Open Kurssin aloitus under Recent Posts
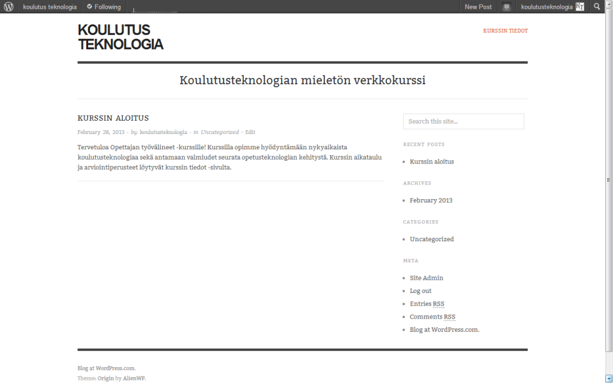The image size is (613, 383). (432, 161)
